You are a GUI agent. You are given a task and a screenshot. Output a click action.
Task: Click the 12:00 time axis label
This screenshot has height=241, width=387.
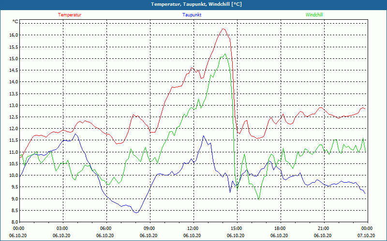pyautogui.click(x=193, y=228)
